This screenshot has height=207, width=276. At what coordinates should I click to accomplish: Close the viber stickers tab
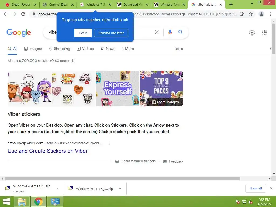(221, 5)
